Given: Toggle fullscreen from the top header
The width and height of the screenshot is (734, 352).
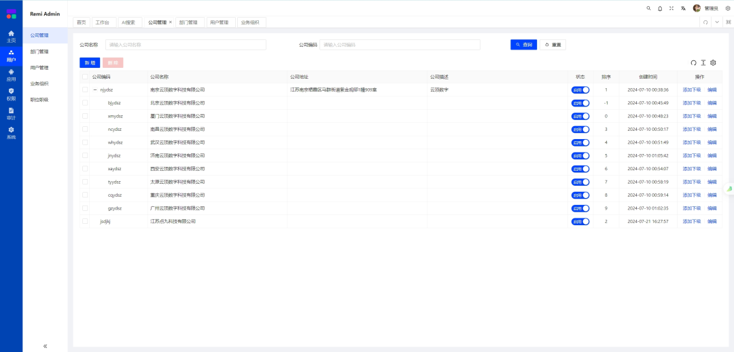Looking at the screenshot, I should 671,8.
